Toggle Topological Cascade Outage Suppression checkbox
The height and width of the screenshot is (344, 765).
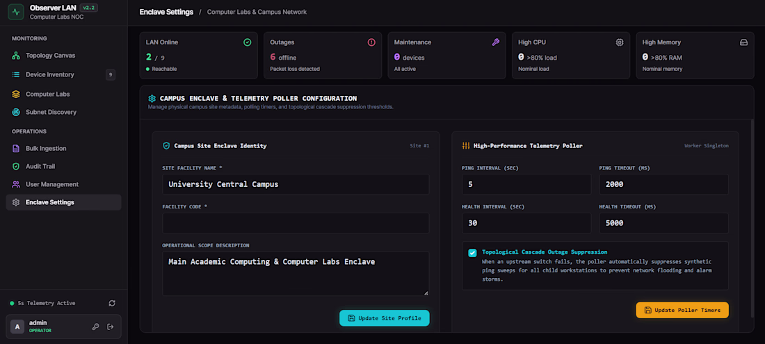[472, 253]
